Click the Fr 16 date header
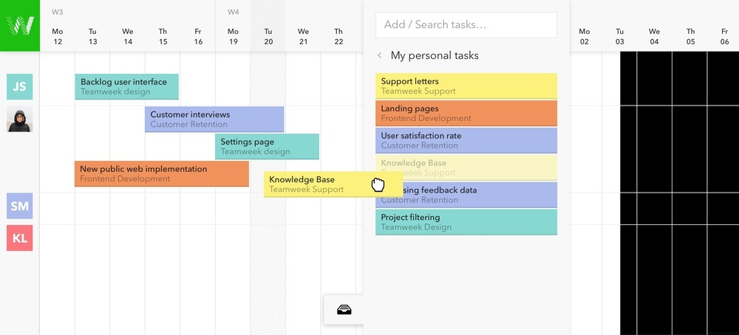 [198, 36]
